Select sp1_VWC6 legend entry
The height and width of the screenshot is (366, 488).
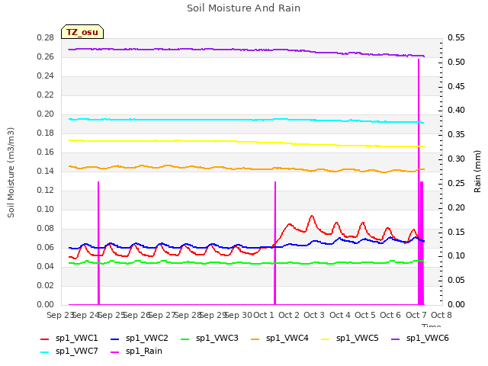click(x=420, y=338)
